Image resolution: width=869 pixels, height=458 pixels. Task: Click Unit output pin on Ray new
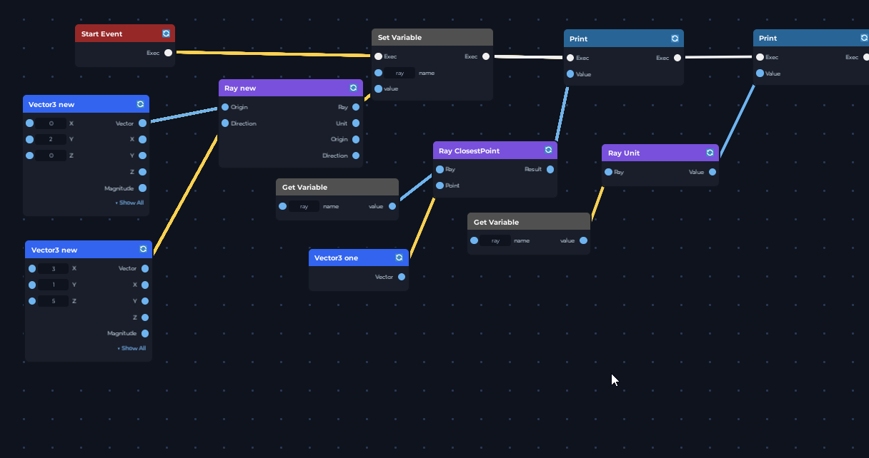tap(356, 123)
